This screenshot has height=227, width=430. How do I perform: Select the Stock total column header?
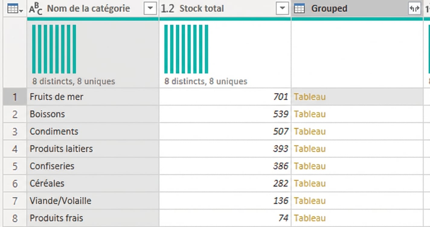coord(225,9)
